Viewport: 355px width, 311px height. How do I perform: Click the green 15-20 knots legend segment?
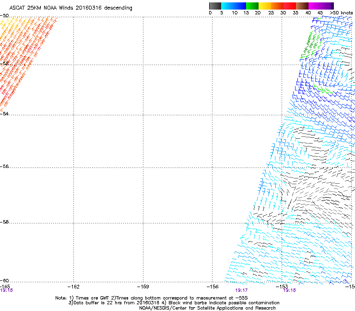(252, 6)
